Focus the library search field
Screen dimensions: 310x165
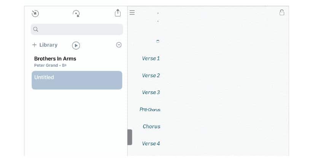(77, 29)
